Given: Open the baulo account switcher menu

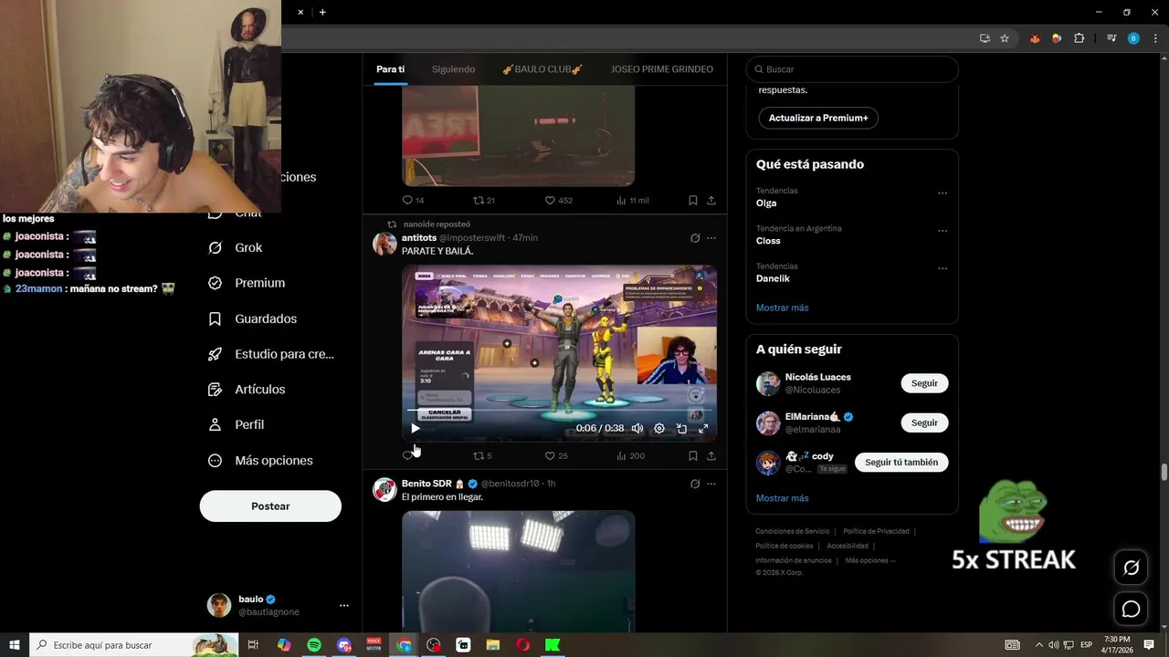Looking at the screenshot, I should point(343,605).
